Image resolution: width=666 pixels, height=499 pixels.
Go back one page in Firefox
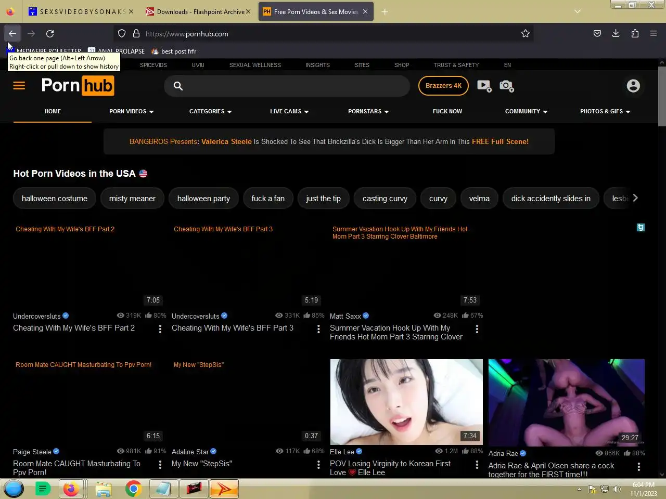point(12,33)
